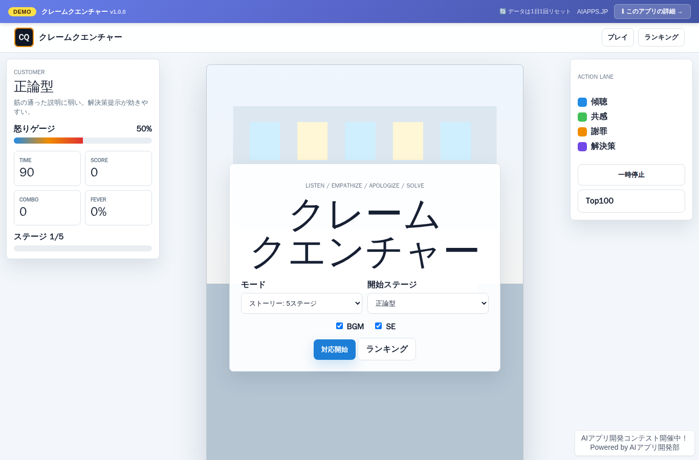Click the 謝罪 action label
Viewport: 699px width, 460px height.
pyautogui.click(x=599, y=131)
